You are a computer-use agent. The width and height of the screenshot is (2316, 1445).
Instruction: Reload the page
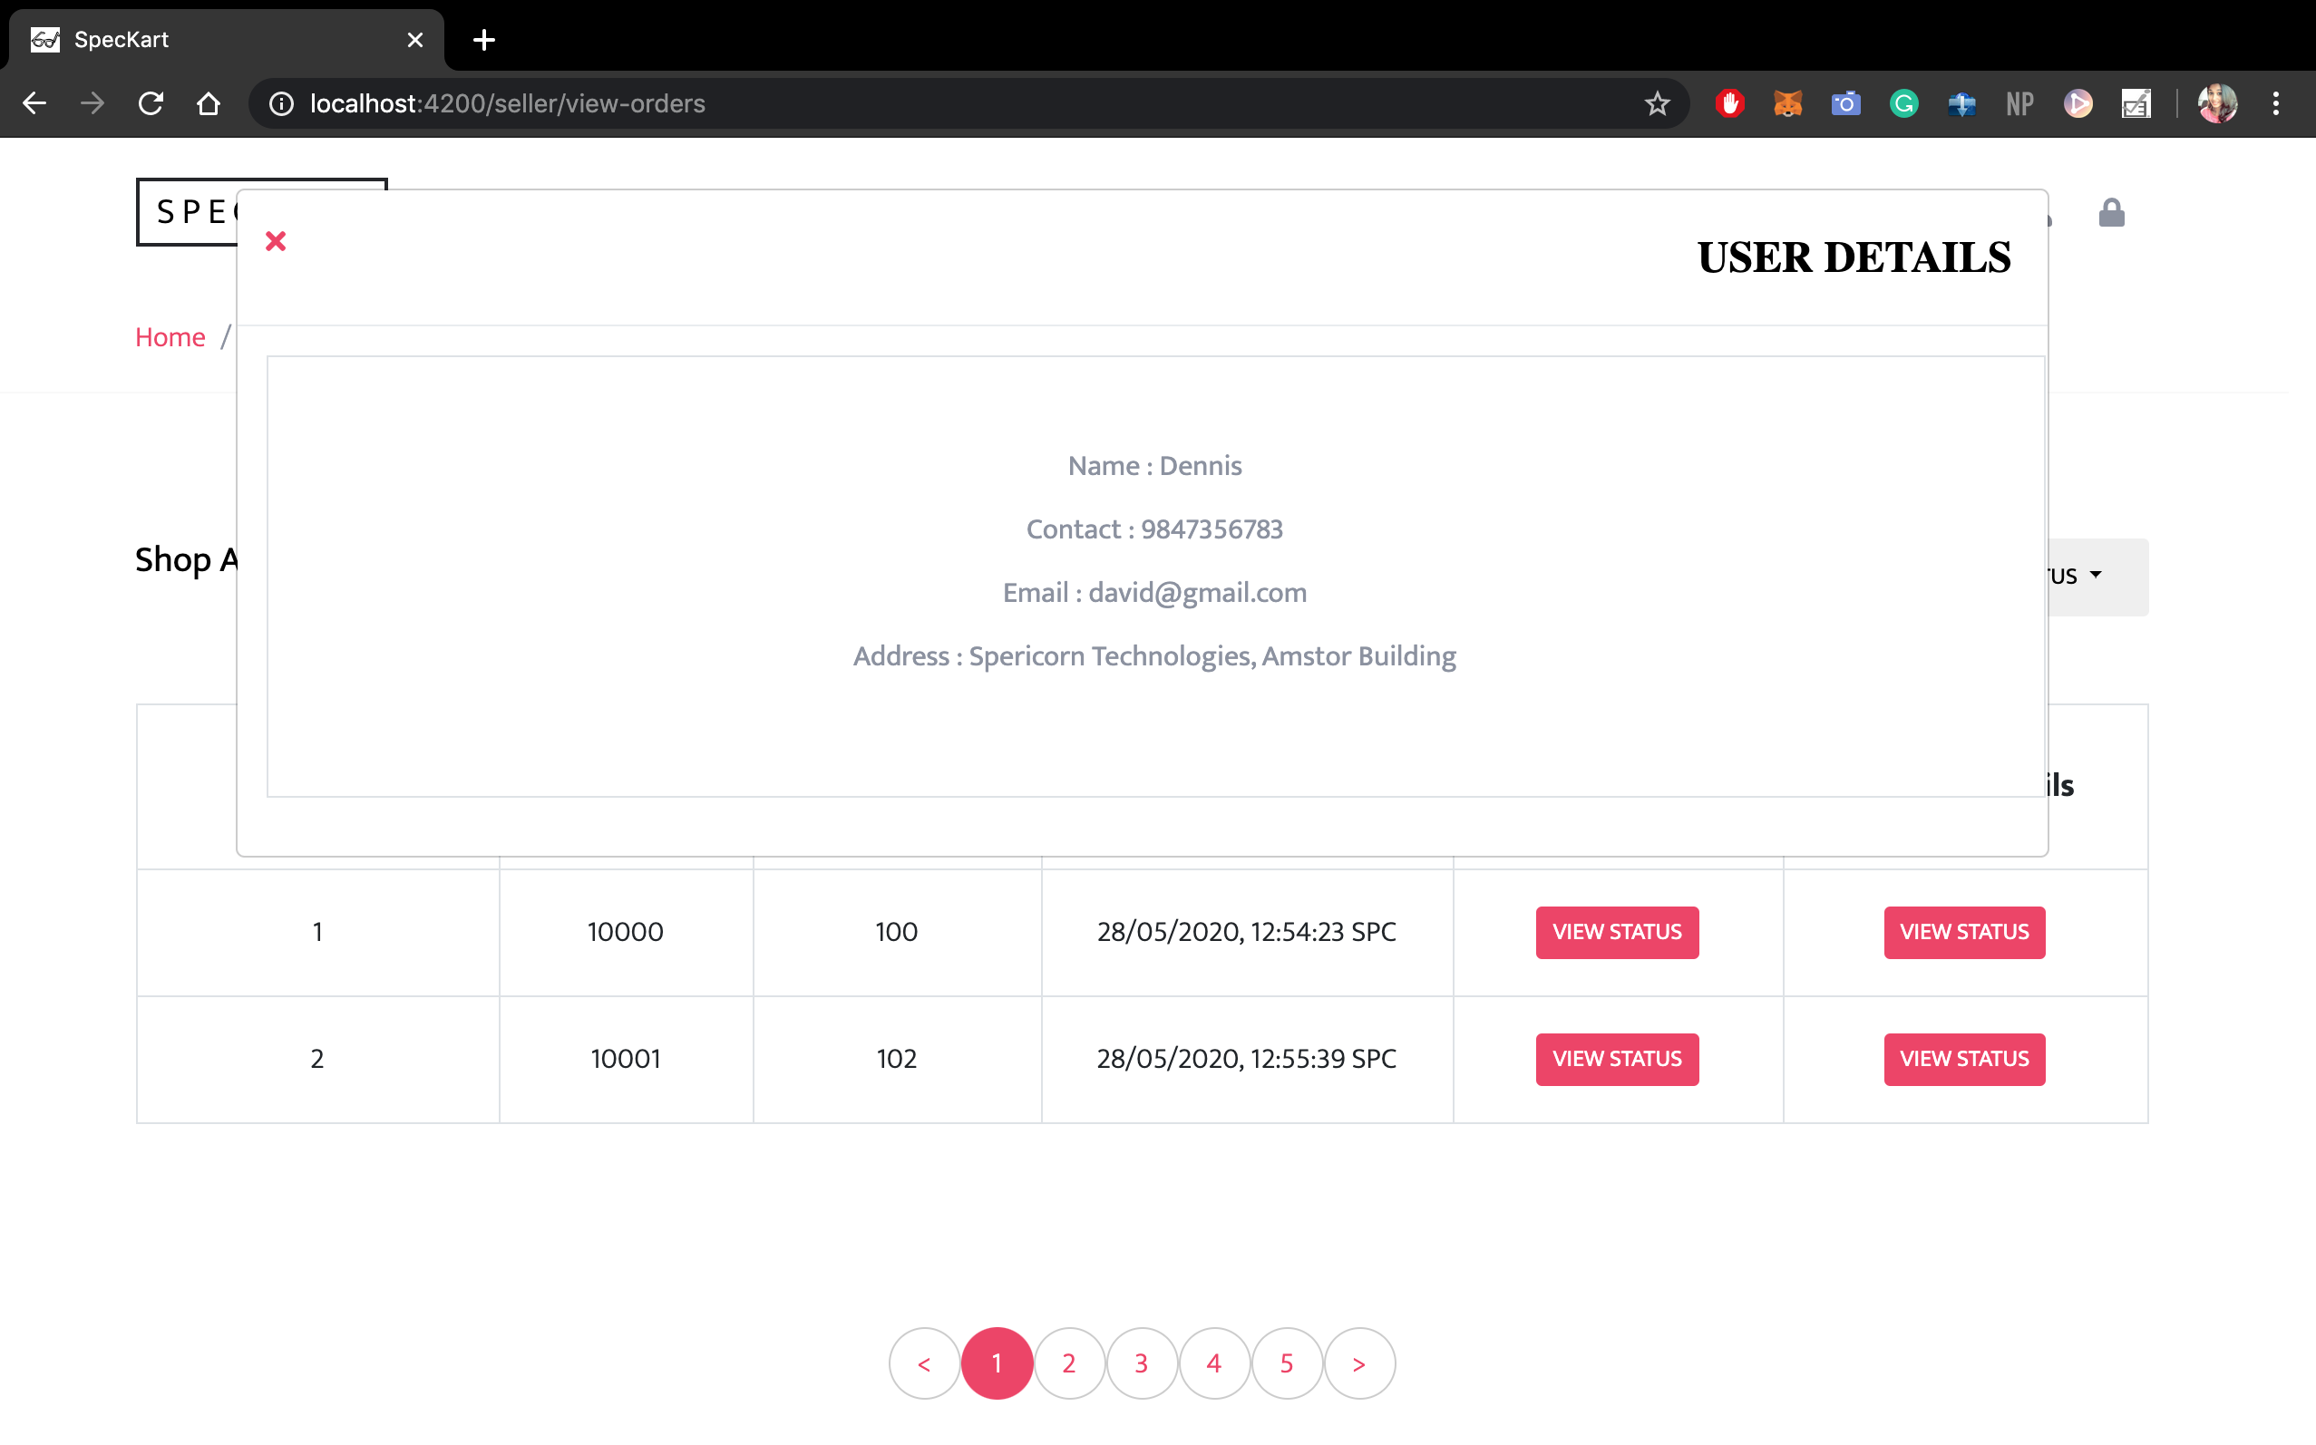click(151, 103)
